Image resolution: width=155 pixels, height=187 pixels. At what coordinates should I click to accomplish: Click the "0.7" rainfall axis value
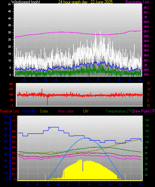[x=14, y=142]
